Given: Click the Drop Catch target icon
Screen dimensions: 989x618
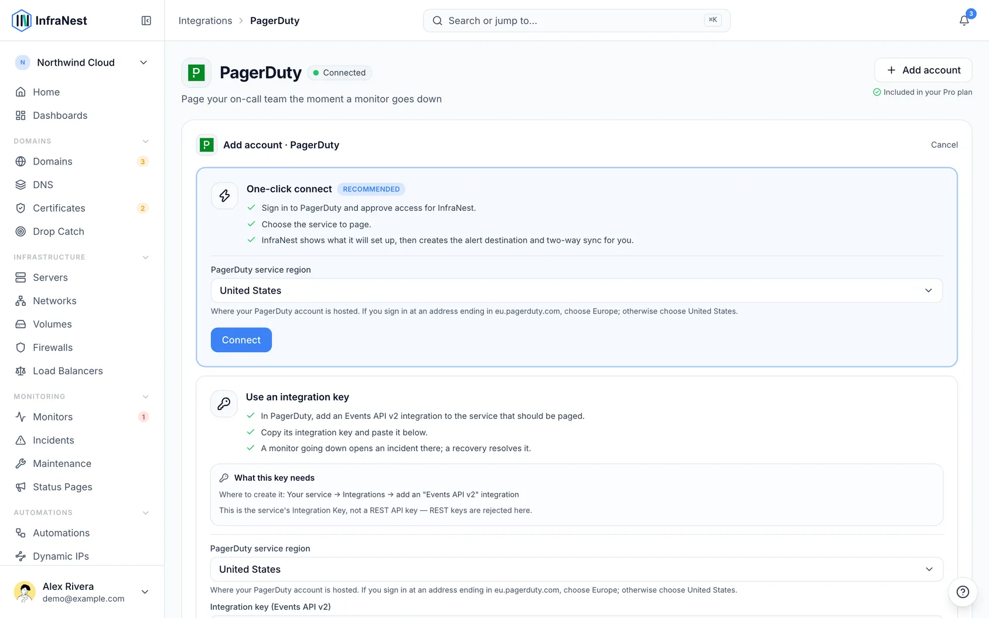Looking at the screenshot, I should click(x=21, y=232).
